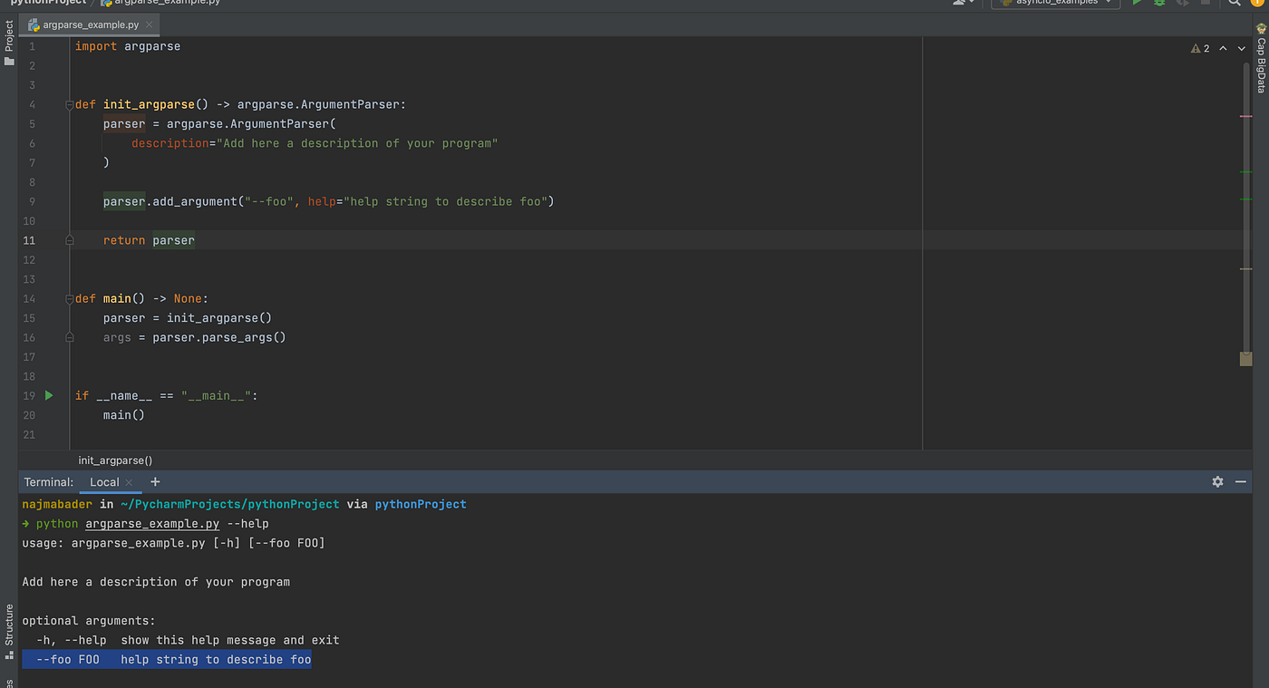Image resolution: width=1269 pixels, height=688 pixels.
Task: Click the 'usage: argparse_example.py' terminal line
Action: [x=174, y=543]
